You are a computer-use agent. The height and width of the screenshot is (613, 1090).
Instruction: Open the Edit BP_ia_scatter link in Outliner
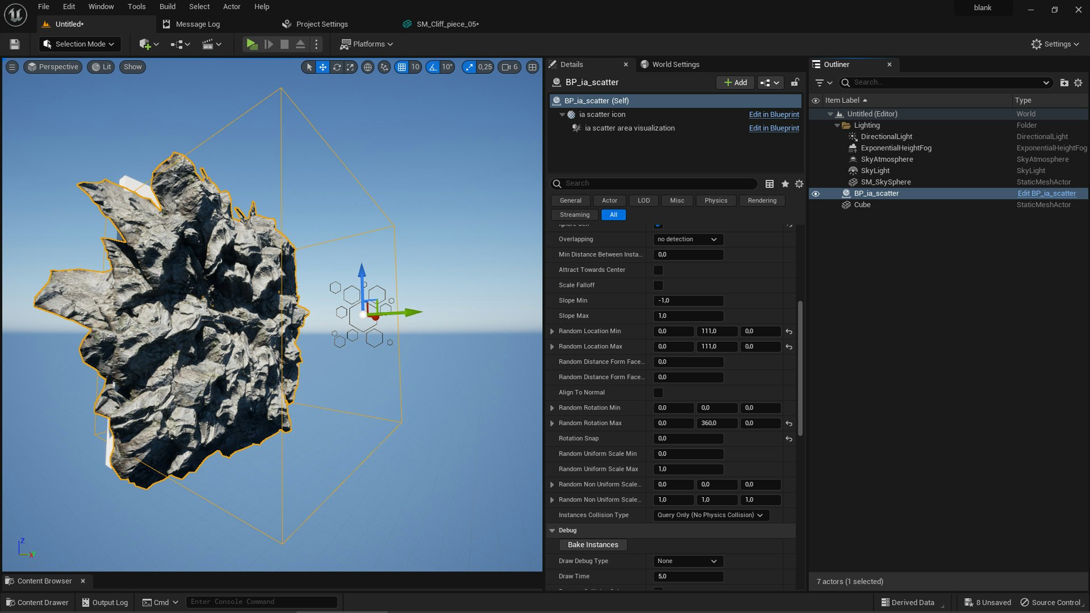point(1046,194)
